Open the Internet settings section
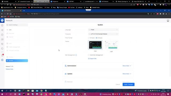 (x=17, y=37)
